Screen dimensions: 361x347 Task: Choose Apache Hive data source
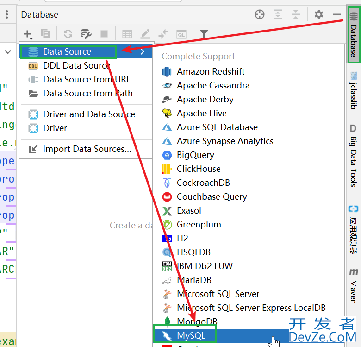[249, 114]
